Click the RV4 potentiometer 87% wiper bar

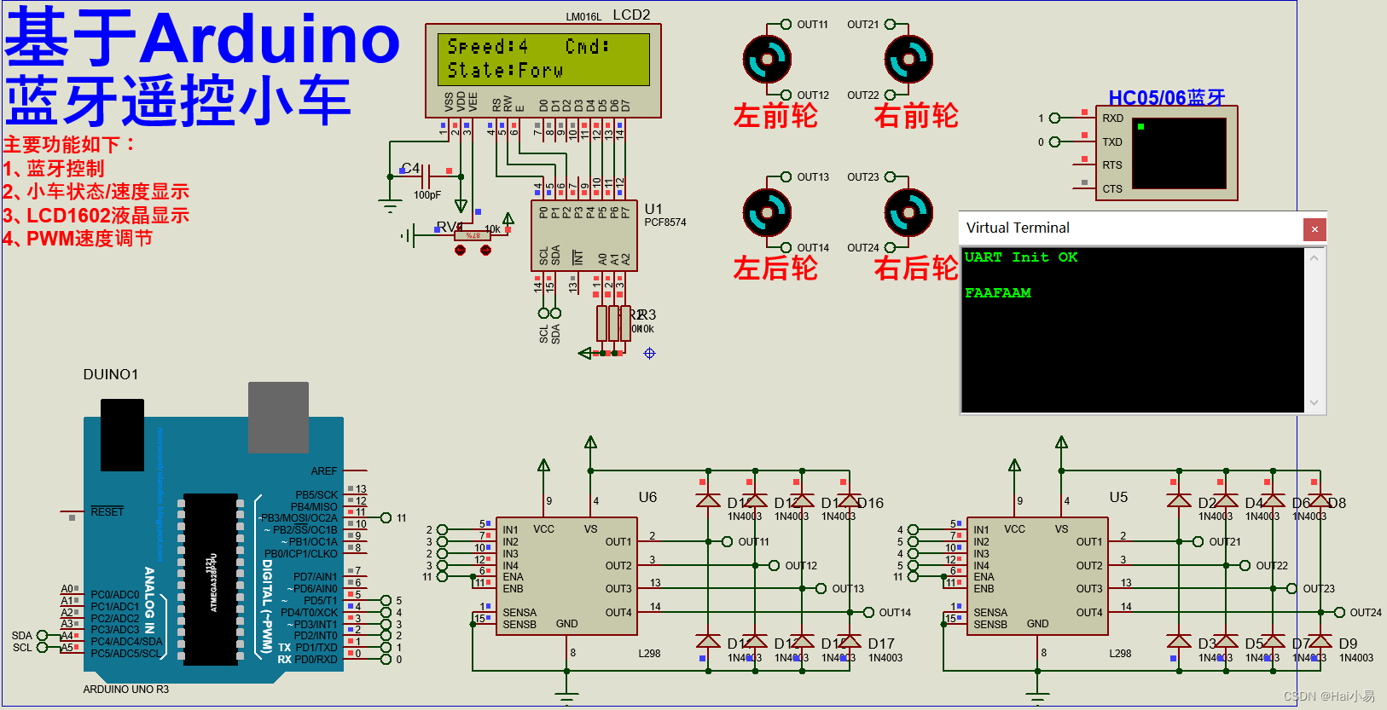coord(473,235)
